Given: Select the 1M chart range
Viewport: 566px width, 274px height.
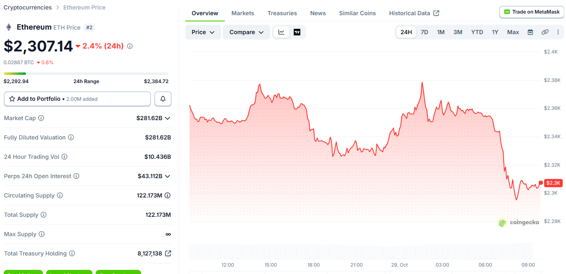Looking at the screenshot, I should point(441,32).
